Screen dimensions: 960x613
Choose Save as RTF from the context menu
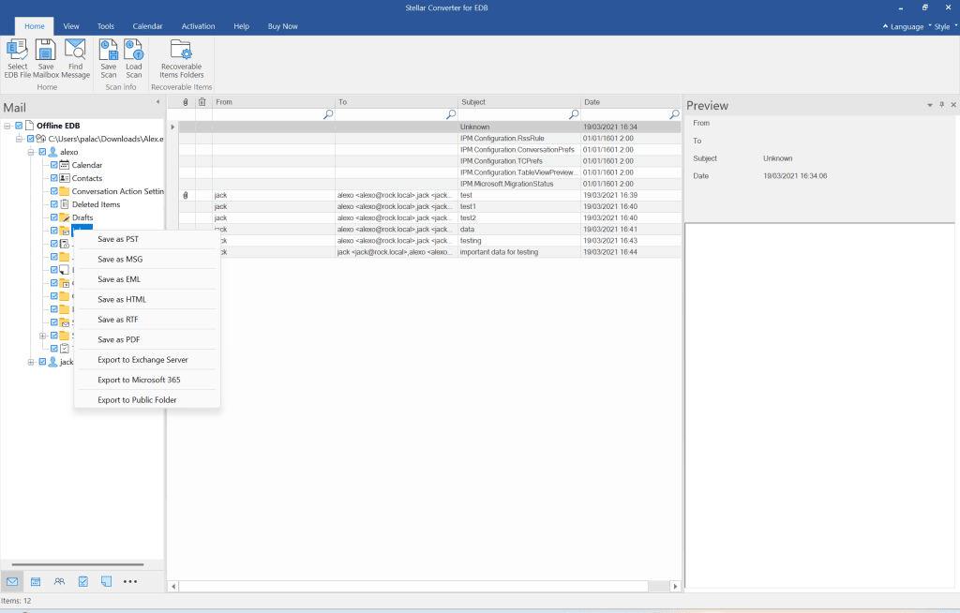(146, 320)
